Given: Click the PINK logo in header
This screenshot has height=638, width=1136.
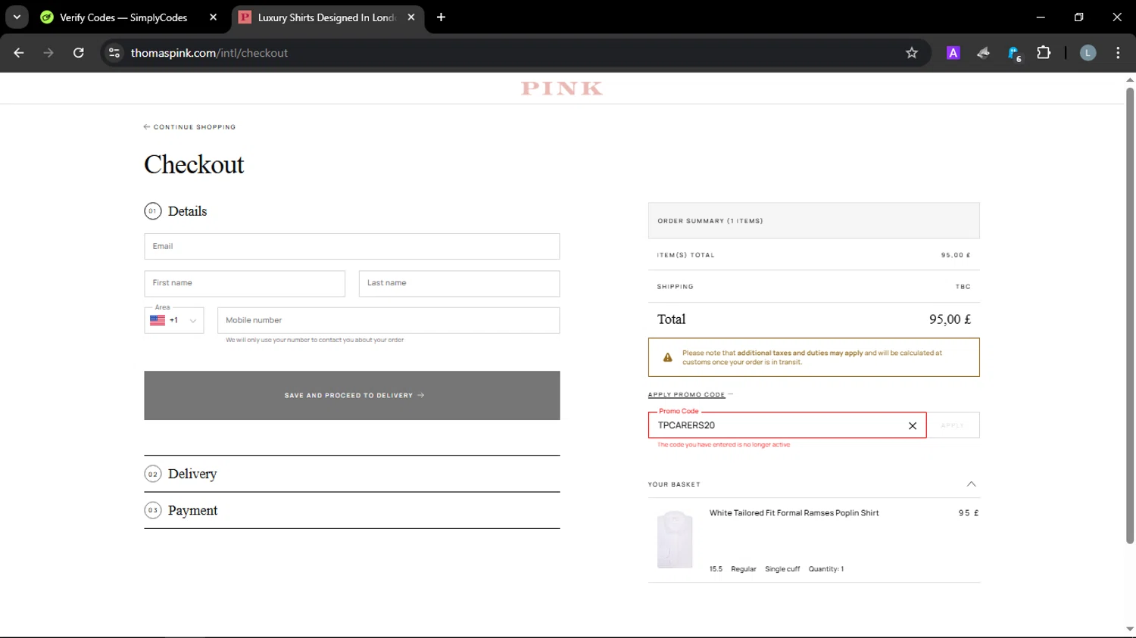Looking at the screenshot, I should click(562, 89).
